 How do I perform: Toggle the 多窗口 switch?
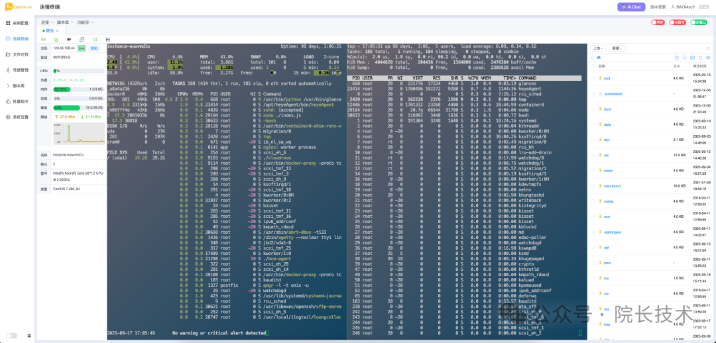[698, 22]
